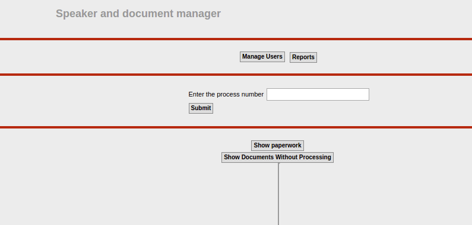The height and width of the screenshot is (225, 472).
Task: Go to user management via Manage Users
Action: point(262,57)
